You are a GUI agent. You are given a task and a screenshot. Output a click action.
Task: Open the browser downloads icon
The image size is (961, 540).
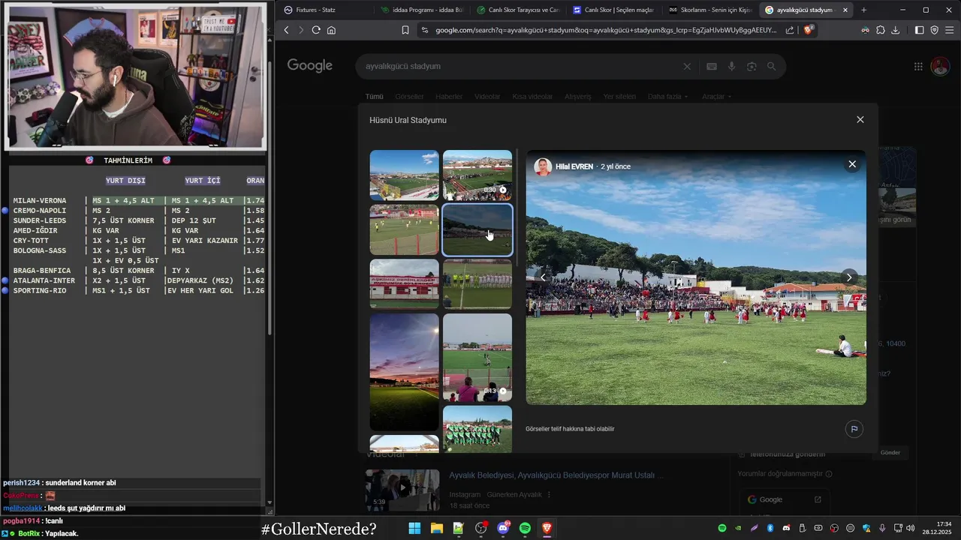[x=896, y=30]
